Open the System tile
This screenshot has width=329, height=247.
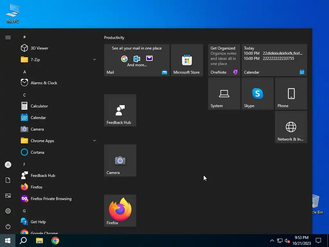pyautogui.click(x=224, y=94)
